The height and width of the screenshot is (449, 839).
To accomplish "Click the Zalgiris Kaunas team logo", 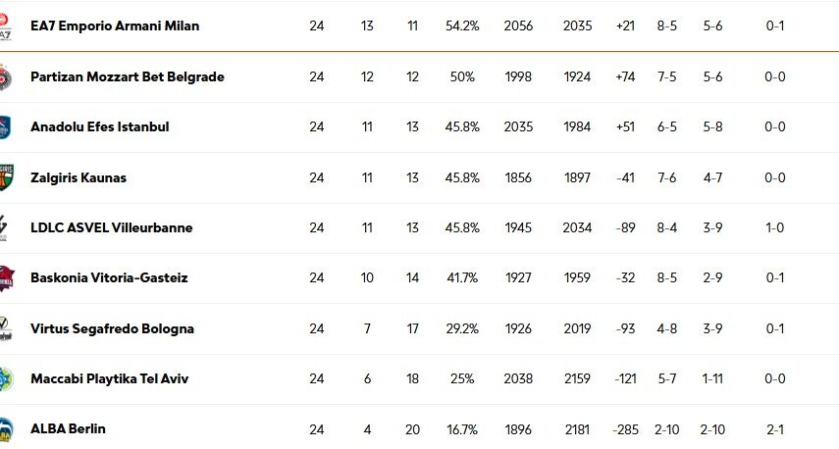I will click(x=5, y=177).
